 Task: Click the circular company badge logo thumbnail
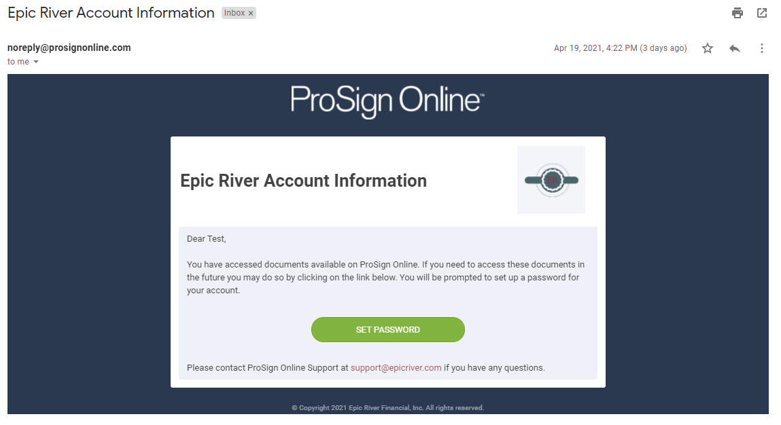pyautogui.click(x=551, y=180)
